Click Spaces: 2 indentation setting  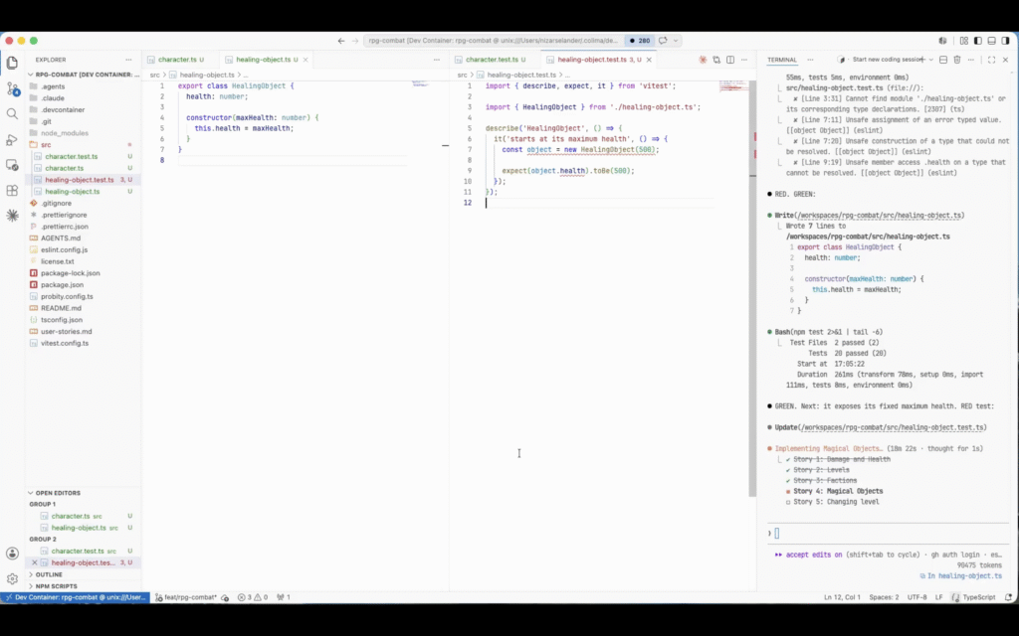(884, 597)
